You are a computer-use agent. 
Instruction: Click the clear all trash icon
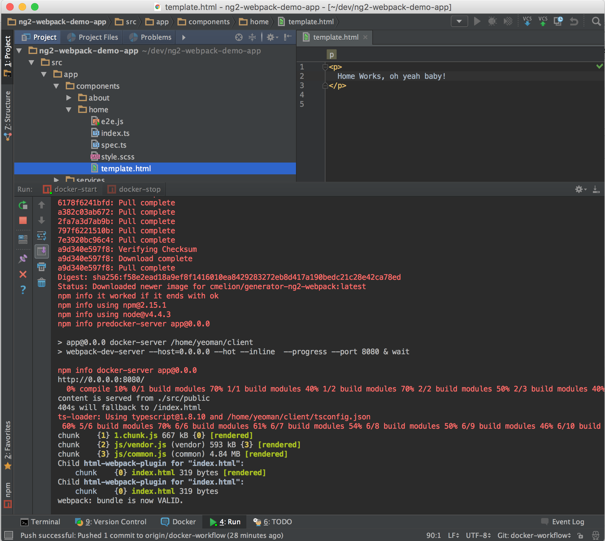42,283
